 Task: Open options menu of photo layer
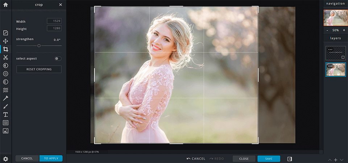(330, 66)
